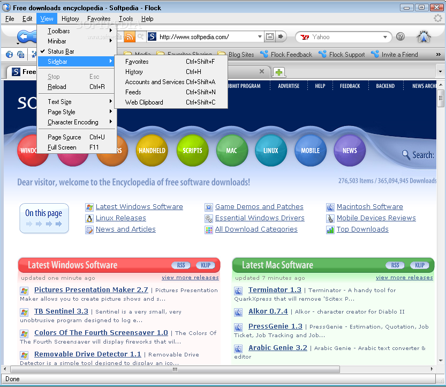Click the HANDHELD category ball

pyautogui.click(x=152, y=151)
